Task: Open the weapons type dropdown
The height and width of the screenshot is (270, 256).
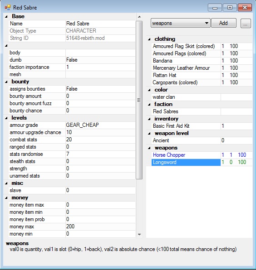Action: point(181,23)
